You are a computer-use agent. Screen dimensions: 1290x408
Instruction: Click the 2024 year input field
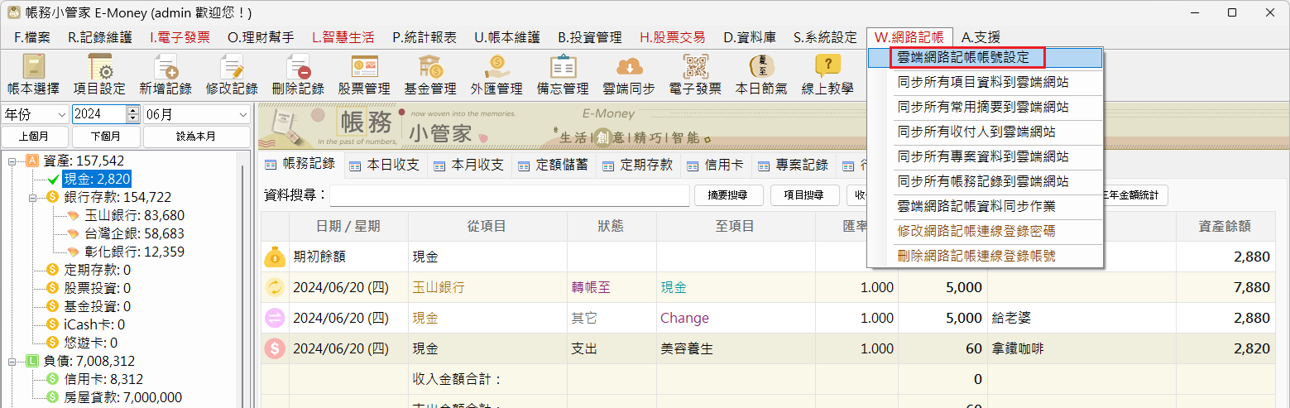(99, 114)
